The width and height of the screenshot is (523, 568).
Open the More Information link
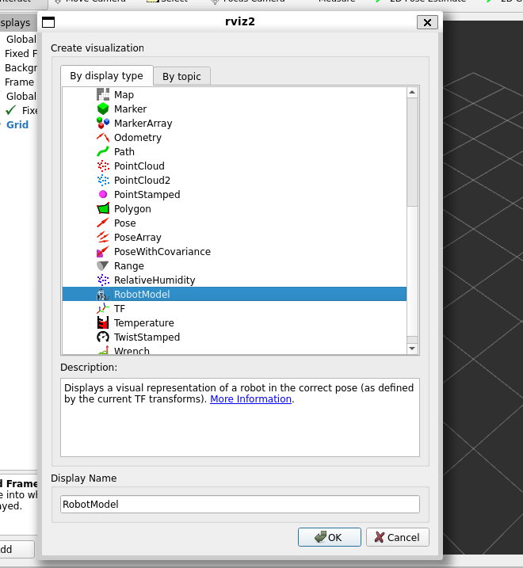(251, 398)
